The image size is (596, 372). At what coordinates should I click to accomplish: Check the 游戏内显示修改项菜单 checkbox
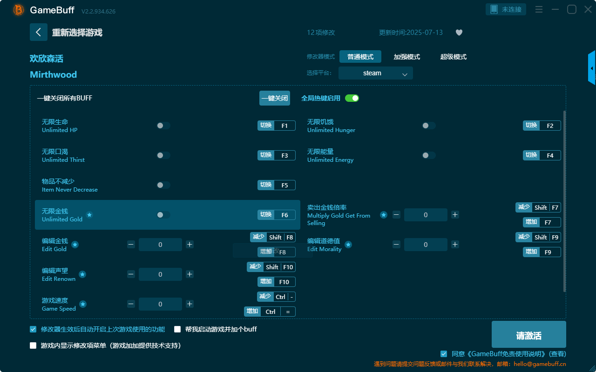33,345
